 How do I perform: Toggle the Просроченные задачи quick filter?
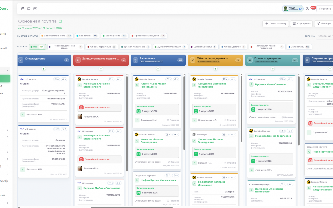pyautogui.click(x=149, y=36)
